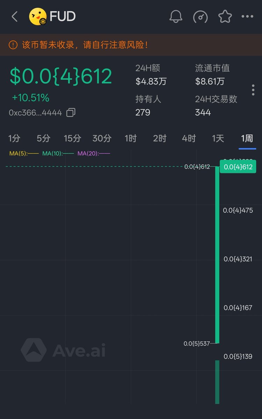Switch chart to 5分 interval
The image size is (262, 419).
[43, 138]
